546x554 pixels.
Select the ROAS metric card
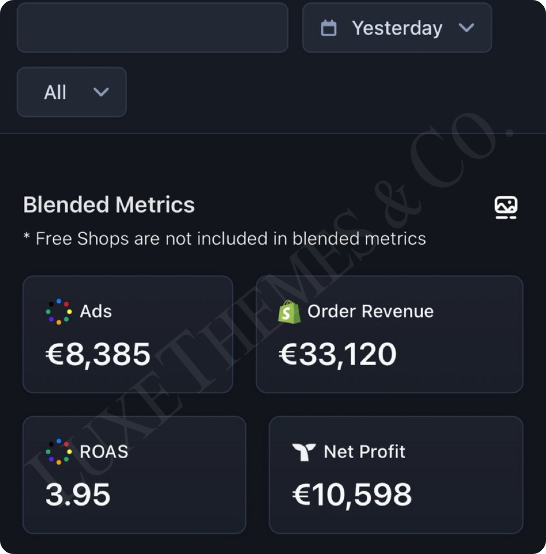pyautogui.click(x=134, y=475)
